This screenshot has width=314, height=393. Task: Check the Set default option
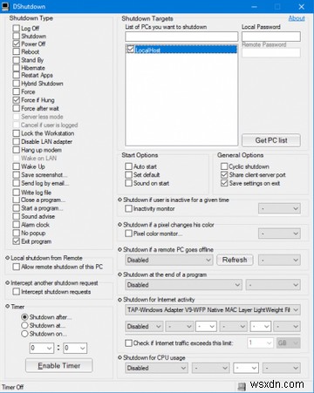pyautogui.click(x=128, y=174)
